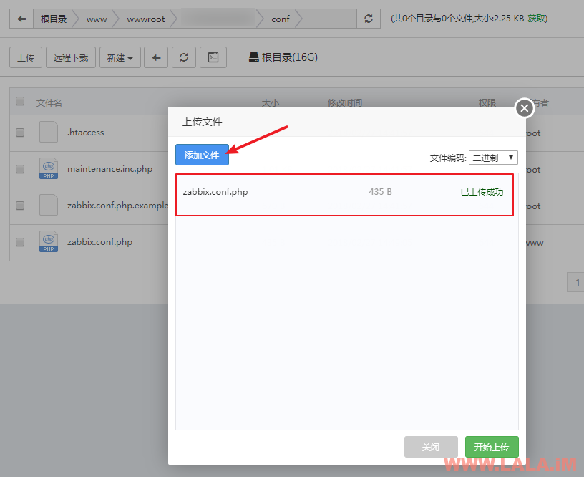Click the green 开始上传 button
The height and width of the screenshot is (477, 584).
tap(491, 447)
